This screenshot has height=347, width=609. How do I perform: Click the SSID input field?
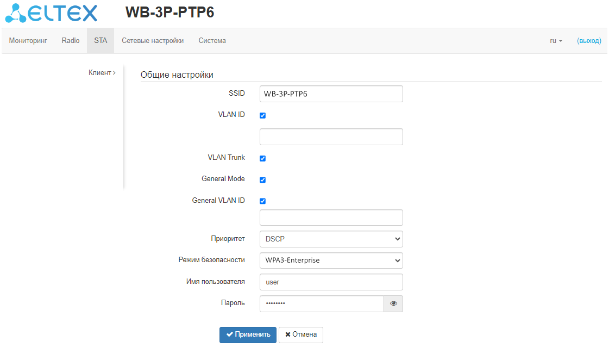[x=331, y=94]
